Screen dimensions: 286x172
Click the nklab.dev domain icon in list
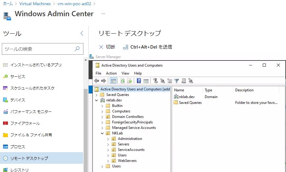176,97
